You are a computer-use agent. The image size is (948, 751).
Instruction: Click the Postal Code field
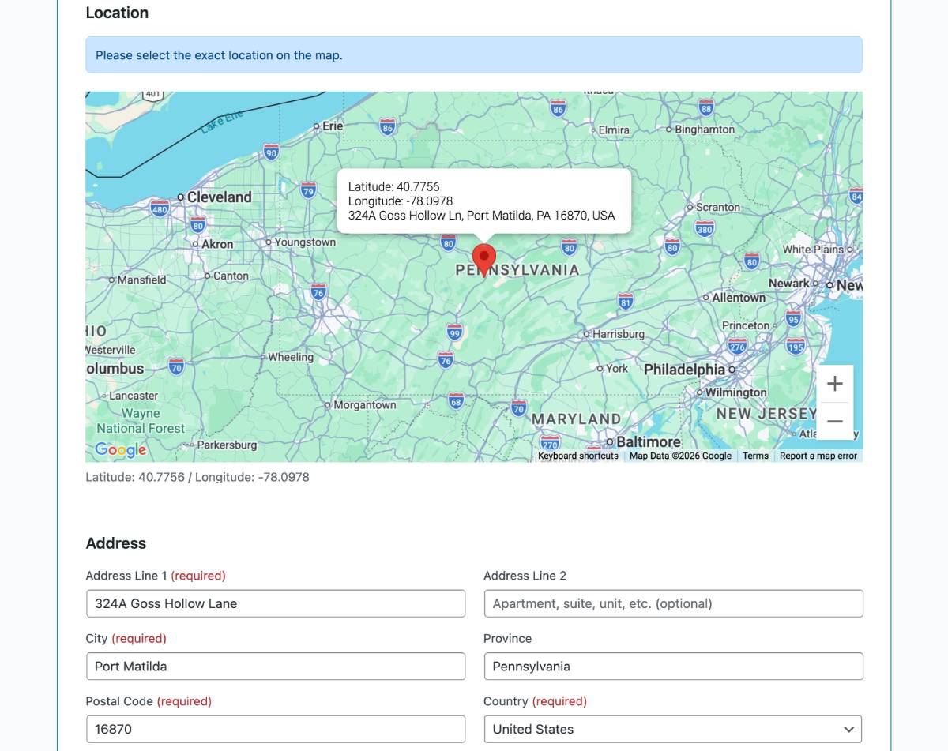click(x=275, y=729)
